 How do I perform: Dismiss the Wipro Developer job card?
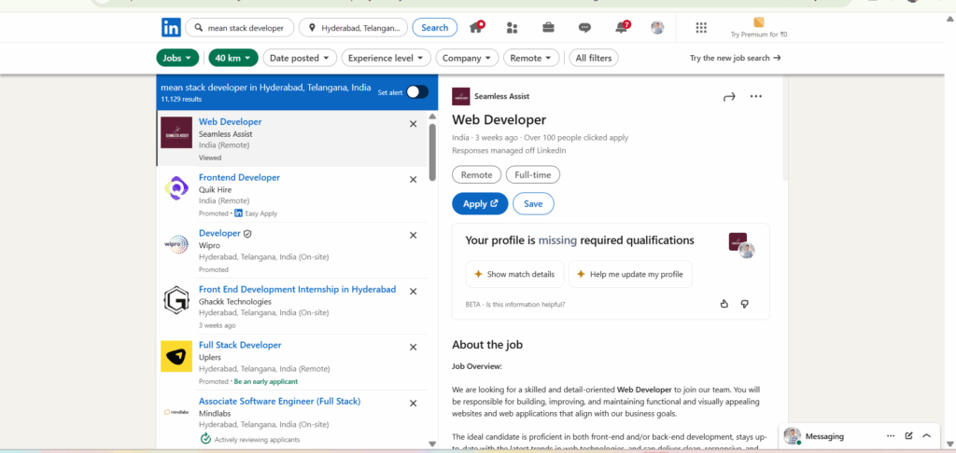(x=413, y=236)
